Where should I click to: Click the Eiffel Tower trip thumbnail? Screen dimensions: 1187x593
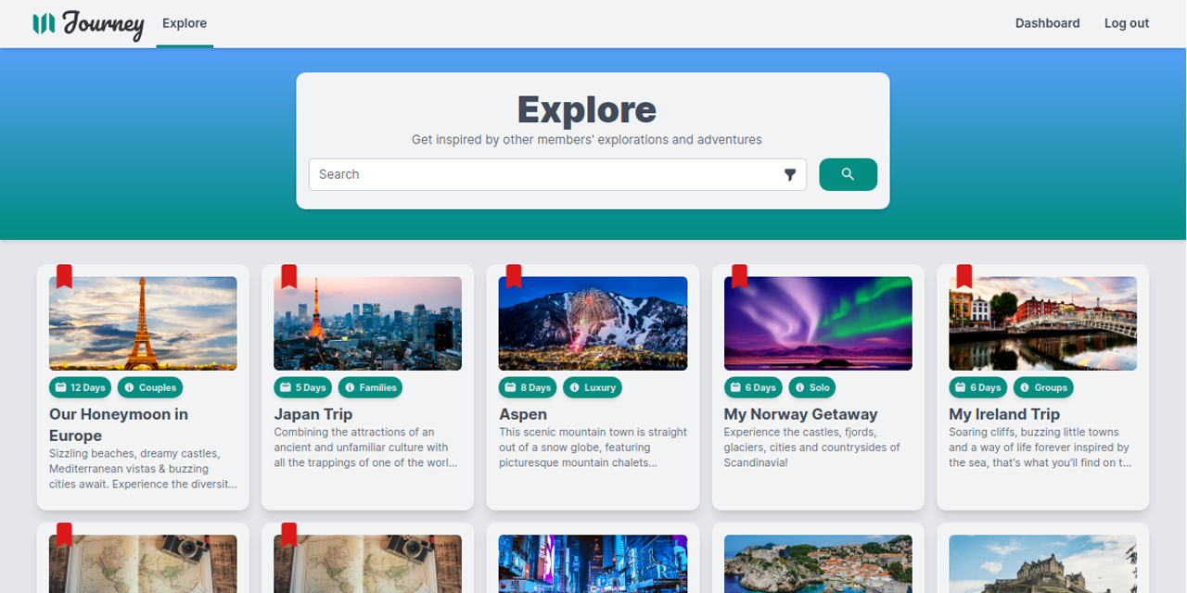tap(142, 323)
